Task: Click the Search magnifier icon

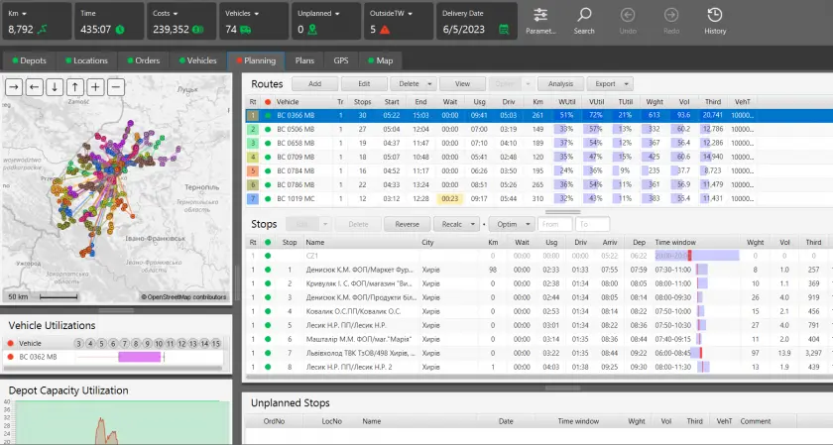Action: [x=584, y=16]
